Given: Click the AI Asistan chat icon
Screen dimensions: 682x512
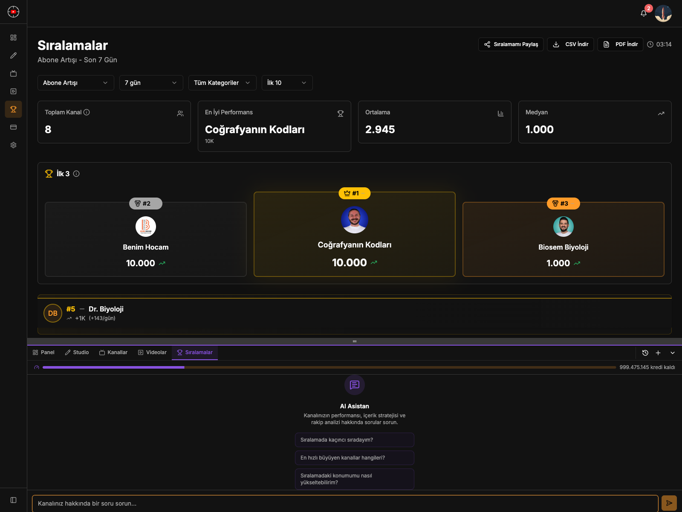Looking at the screenshot, I should (355, 385).
